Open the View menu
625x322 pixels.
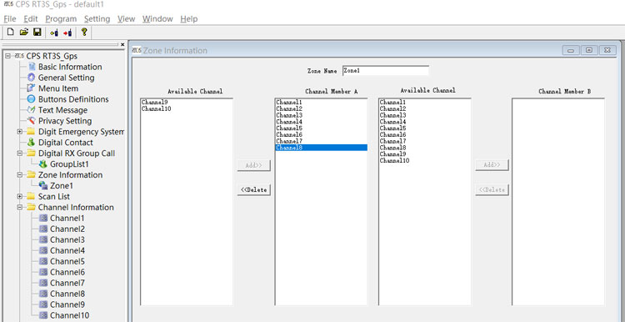(127, 18)
